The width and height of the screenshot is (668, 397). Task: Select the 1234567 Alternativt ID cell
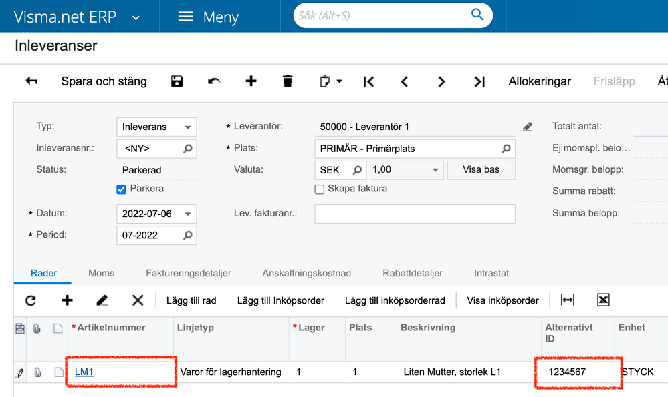coord(578,372)
